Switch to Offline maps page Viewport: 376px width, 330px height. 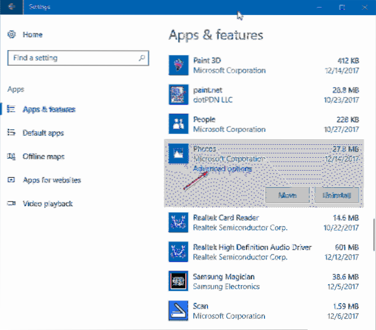coord(44,157)
